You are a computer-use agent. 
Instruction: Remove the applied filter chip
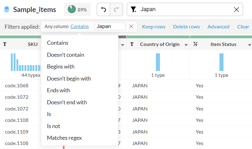click(131, 27)
